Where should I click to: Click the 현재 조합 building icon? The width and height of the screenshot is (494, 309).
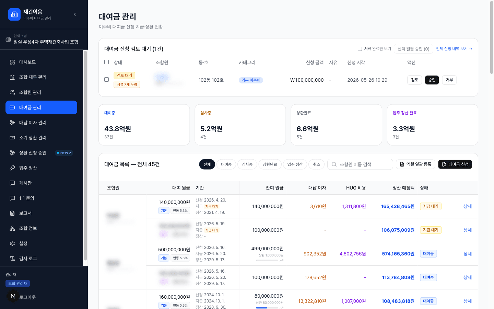[x=8, y=39]
